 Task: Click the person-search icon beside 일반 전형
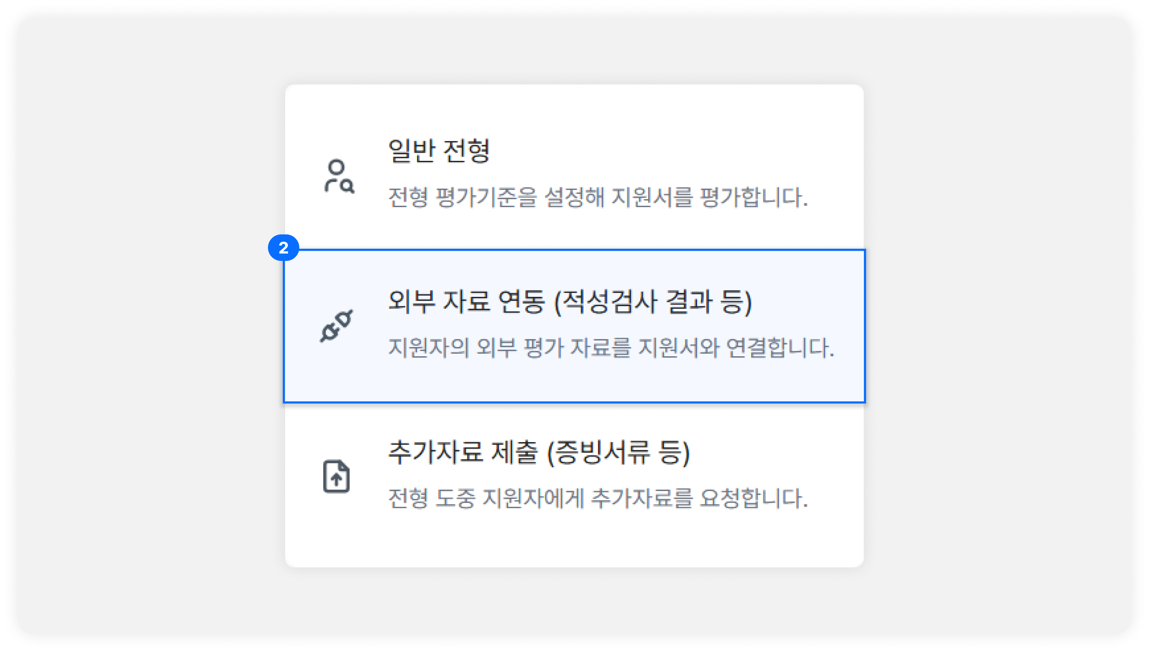tap(339, 176)
